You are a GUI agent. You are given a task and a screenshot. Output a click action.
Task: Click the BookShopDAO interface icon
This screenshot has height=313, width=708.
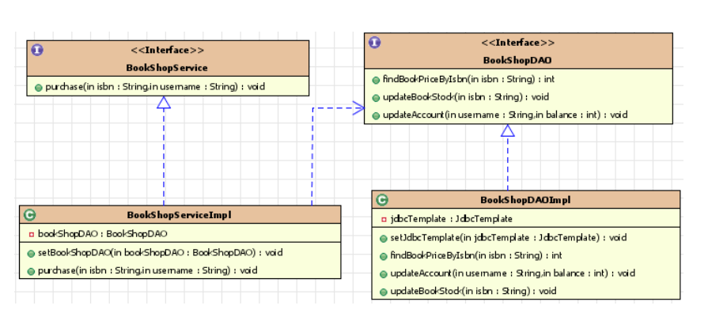(x=374, y=43)
